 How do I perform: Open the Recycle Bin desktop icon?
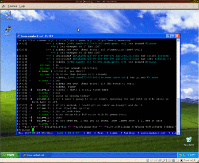189,141
